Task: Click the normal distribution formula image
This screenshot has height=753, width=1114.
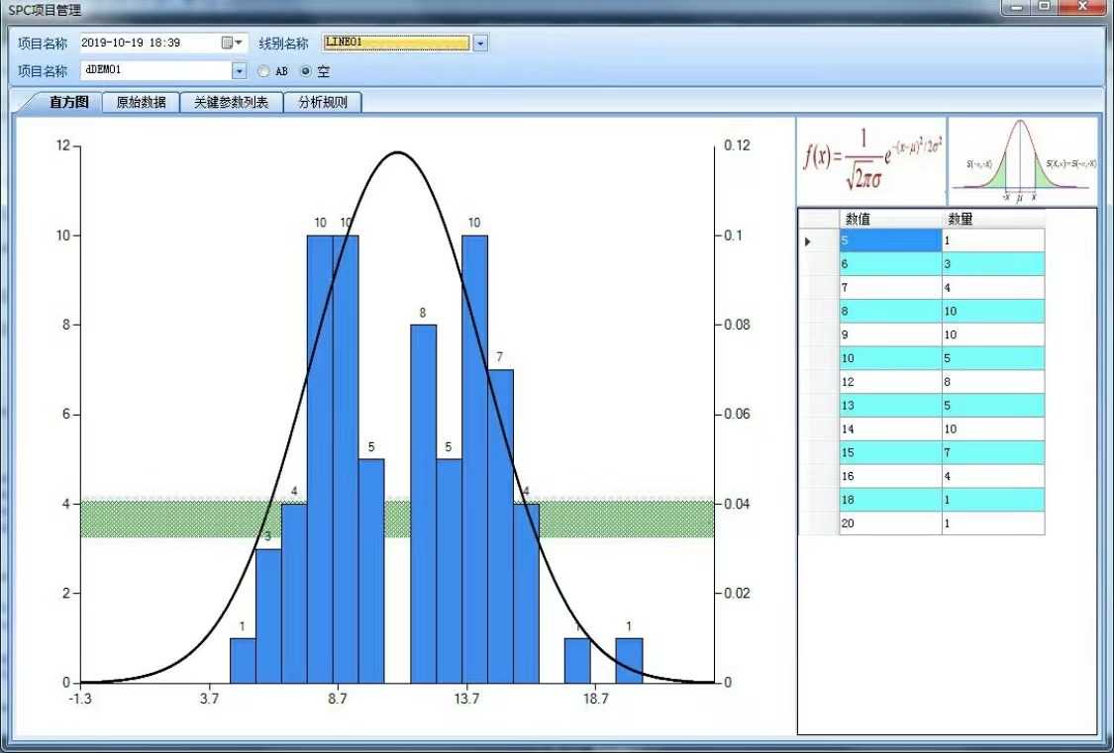Action: coord(871,160)
